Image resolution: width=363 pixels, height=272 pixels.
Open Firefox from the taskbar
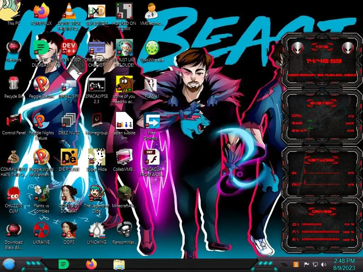coord(91,264)
